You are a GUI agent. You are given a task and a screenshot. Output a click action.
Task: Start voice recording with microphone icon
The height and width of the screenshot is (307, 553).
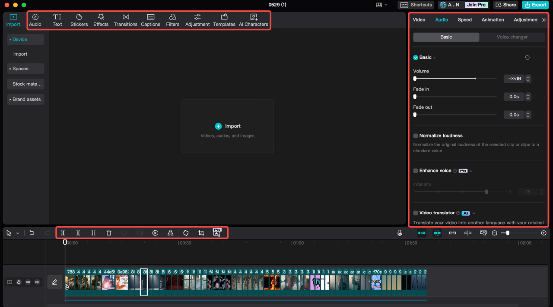coord(400,233)
